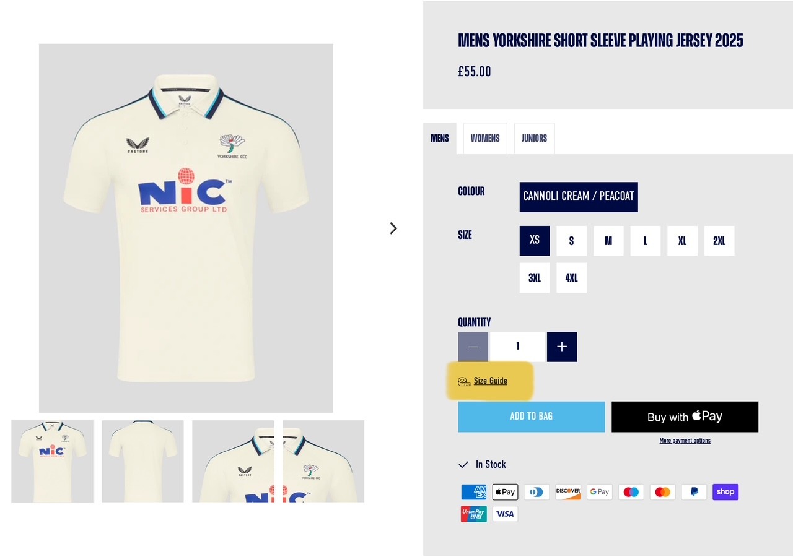
Task: Decrease quantity with the minus button
Action: point(473,347)
